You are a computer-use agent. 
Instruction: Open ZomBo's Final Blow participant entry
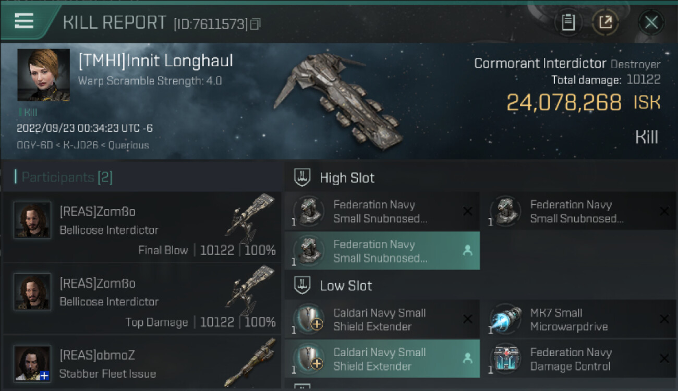pyautogui.click(x=142, y=227)
